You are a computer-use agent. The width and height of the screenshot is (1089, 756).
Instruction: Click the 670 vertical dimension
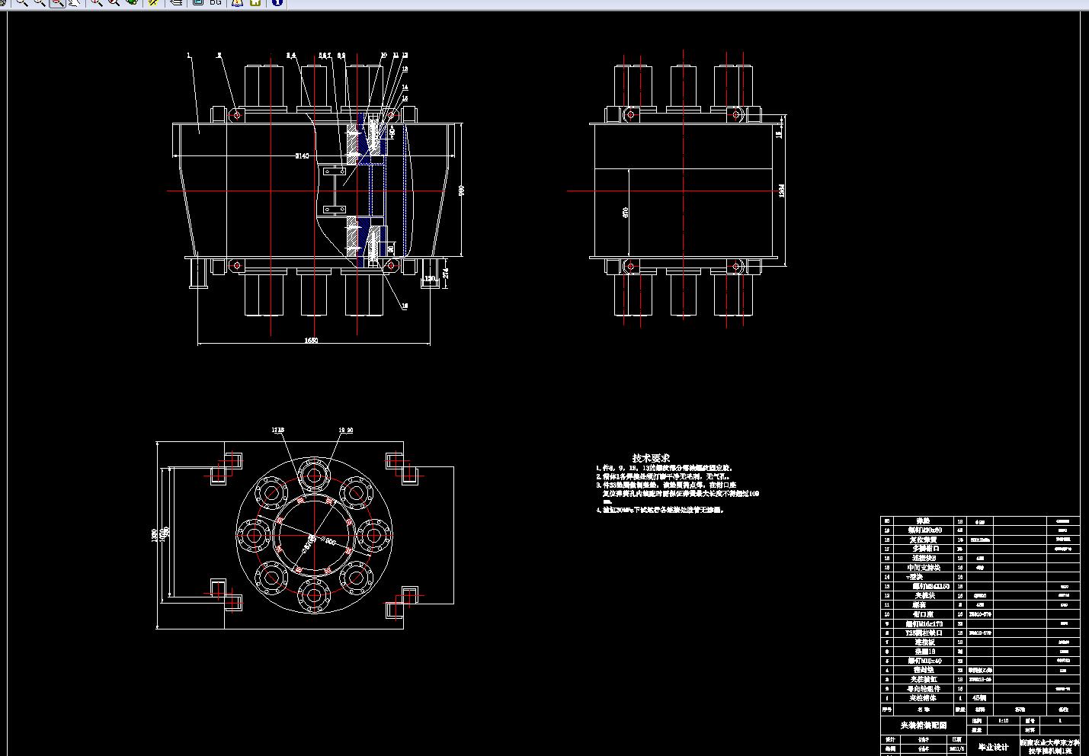(626, 212)
